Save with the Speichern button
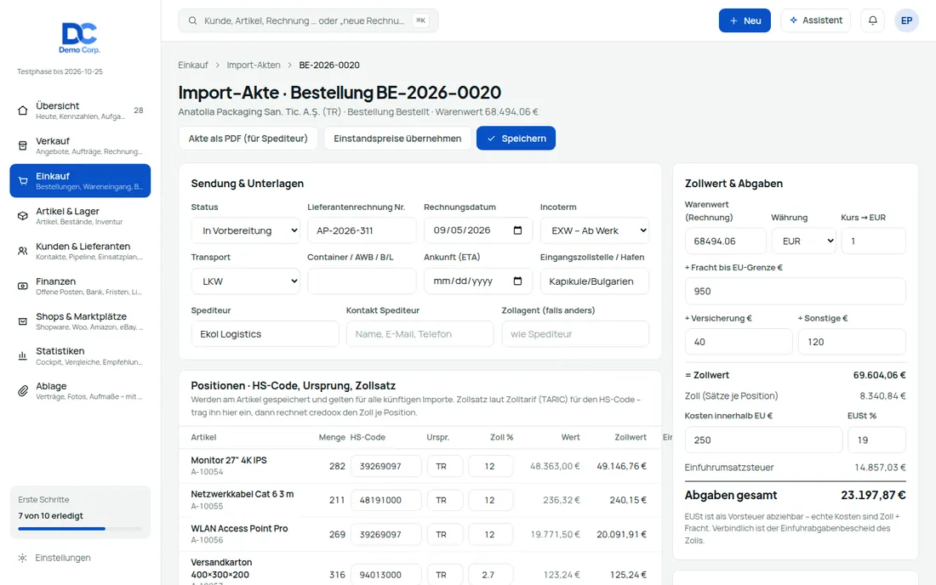Image resolution: width=936 pixels, height=585 pixels. [x=516, y=139]
